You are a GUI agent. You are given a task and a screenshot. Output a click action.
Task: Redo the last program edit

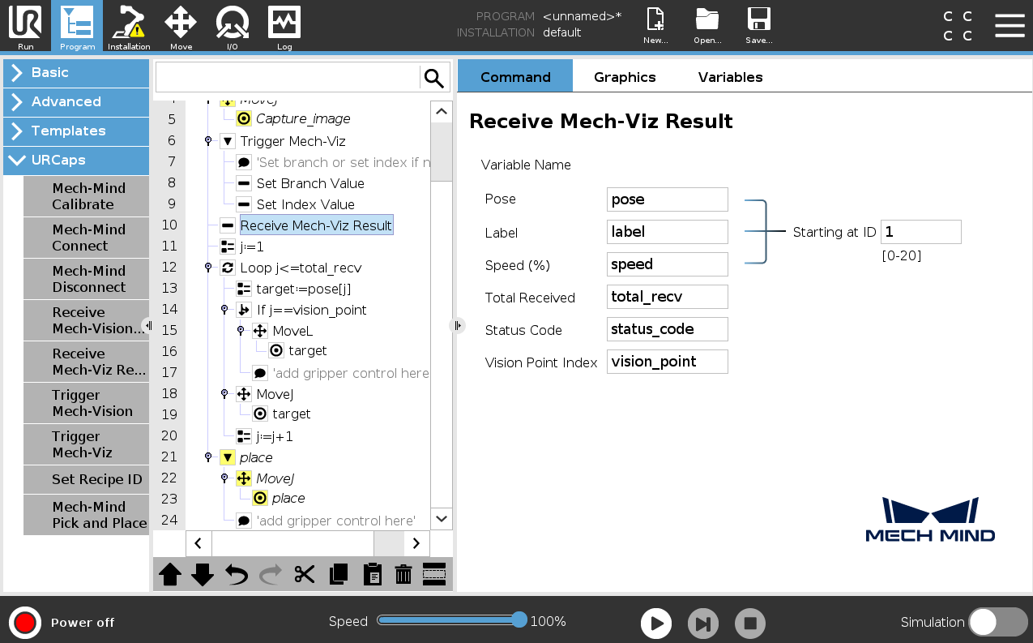(271, 574)
